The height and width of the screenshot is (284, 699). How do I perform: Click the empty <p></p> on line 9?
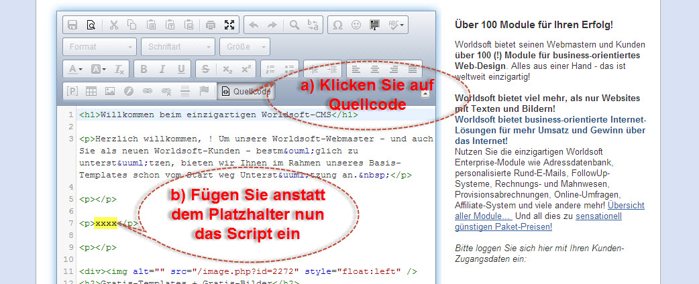coord(98,247)
